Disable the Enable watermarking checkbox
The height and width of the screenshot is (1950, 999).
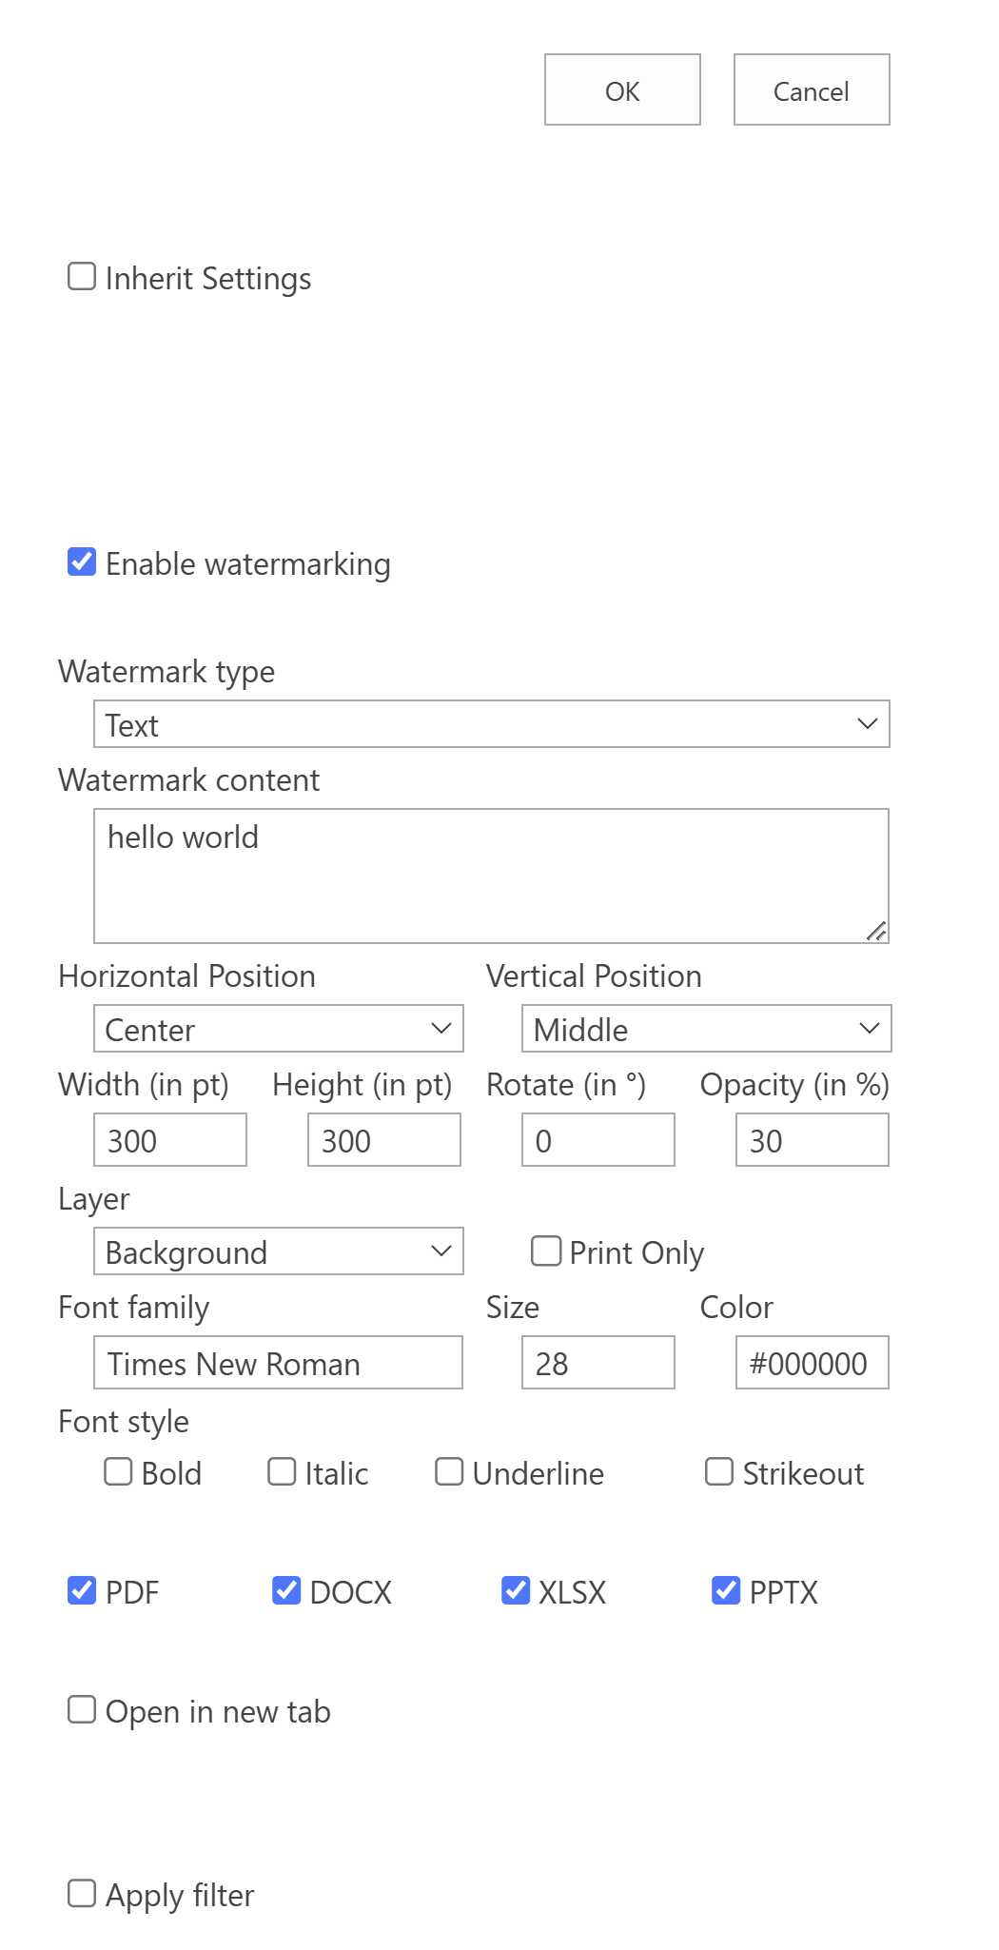tap(81, 562)
